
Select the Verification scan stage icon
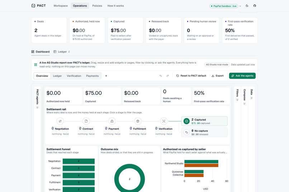164,121
